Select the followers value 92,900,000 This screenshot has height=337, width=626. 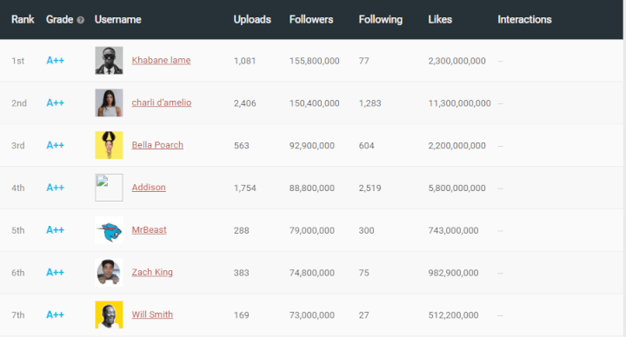(312, 146)
